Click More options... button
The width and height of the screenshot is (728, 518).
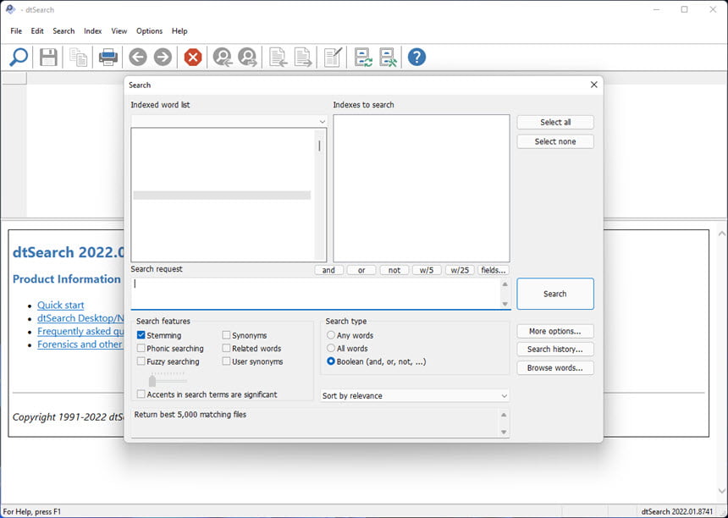coord(555,332)
